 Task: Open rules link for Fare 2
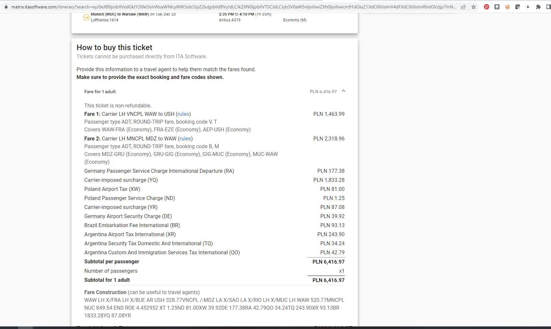[185, 139]
